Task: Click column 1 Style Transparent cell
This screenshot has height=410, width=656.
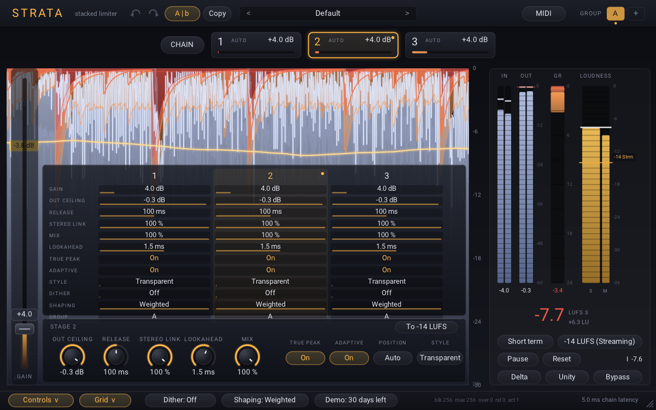Action: pos(154,282)
